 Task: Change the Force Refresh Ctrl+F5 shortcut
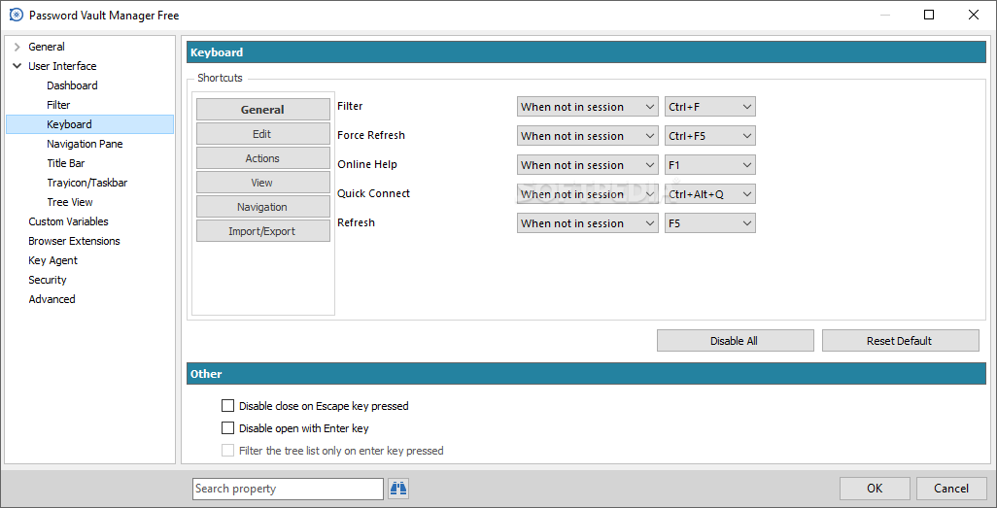[x=709, y=135]
